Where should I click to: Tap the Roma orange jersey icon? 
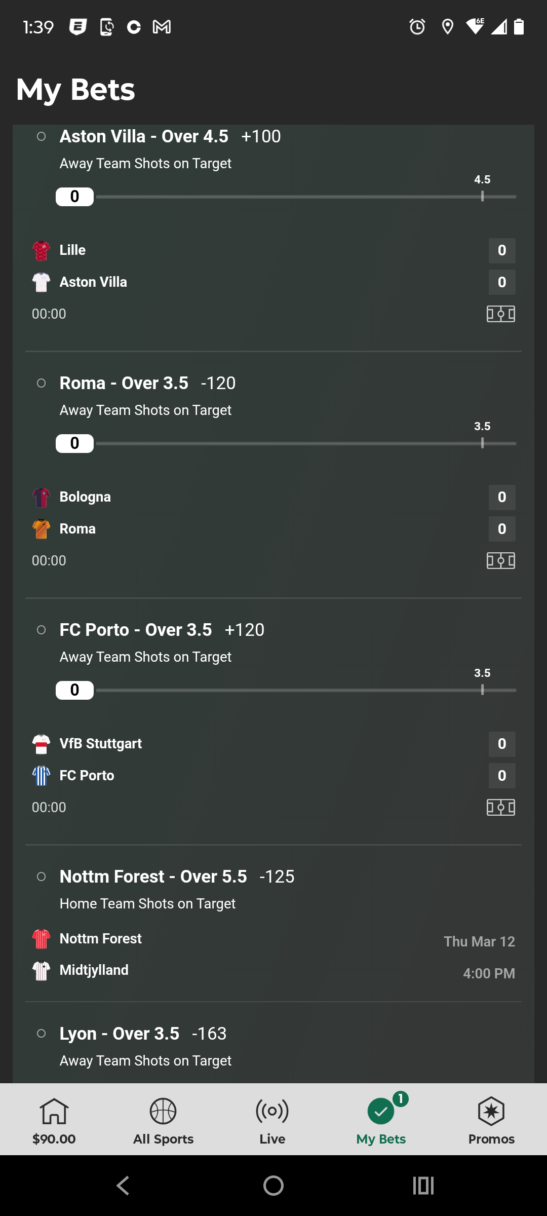coord(41,529)
